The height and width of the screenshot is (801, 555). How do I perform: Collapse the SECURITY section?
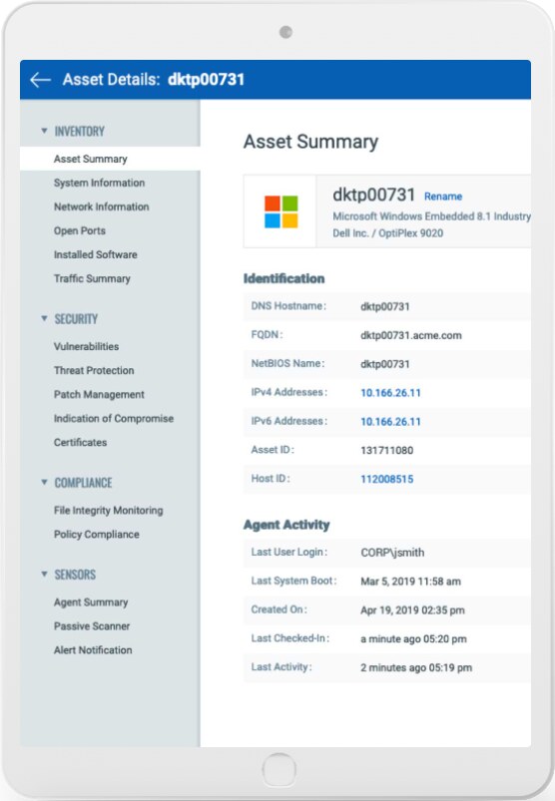click(45, 319)
